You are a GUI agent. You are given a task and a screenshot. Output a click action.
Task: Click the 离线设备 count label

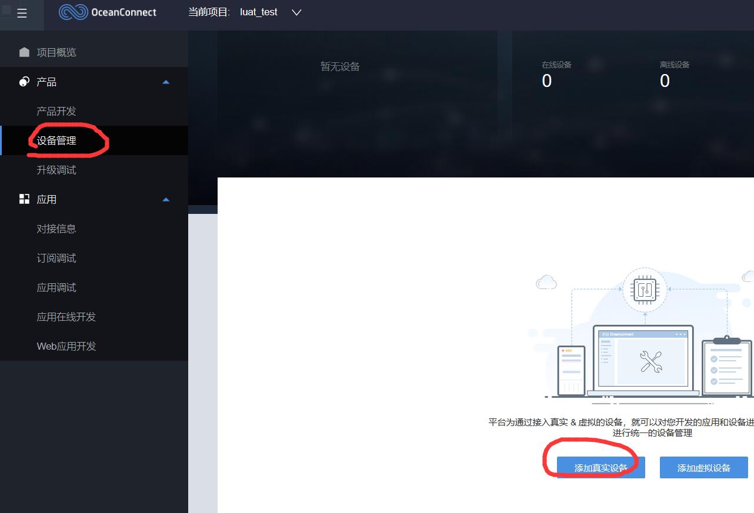pos(675,65)
